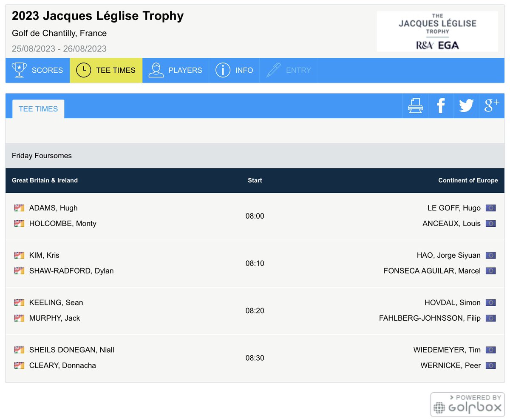Select the Tee Times navigation tab
This screenshot has width=510, height=419.
[106, 70]
